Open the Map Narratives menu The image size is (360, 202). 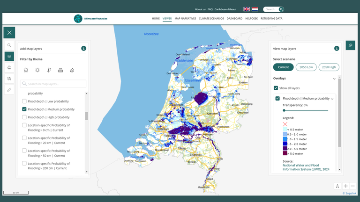(185, 18)
